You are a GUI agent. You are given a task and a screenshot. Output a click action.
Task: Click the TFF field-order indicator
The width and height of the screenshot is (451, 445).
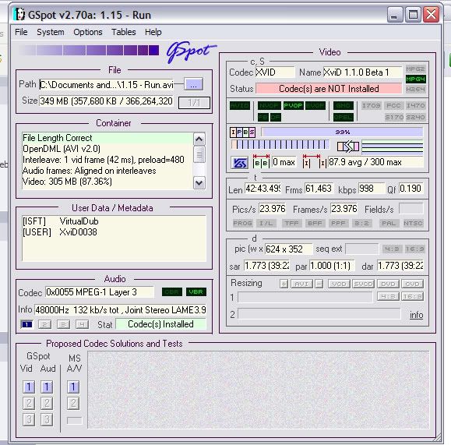291,223
